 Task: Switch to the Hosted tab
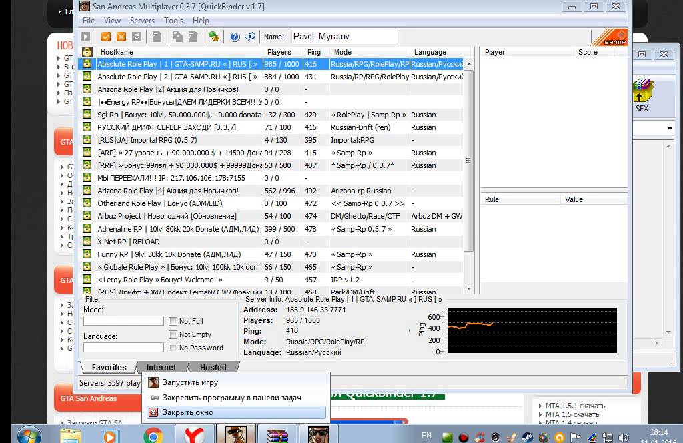click(213, 367)
